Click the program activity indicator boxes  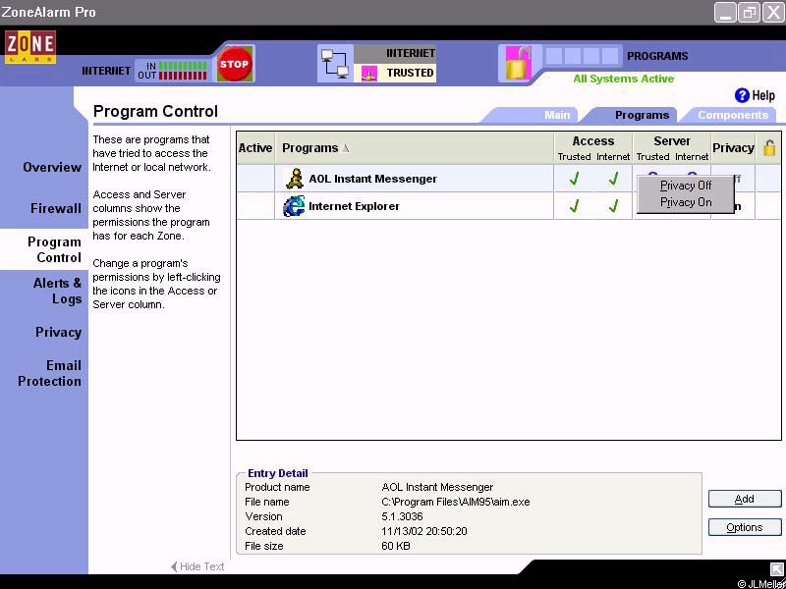coord(582,56)
